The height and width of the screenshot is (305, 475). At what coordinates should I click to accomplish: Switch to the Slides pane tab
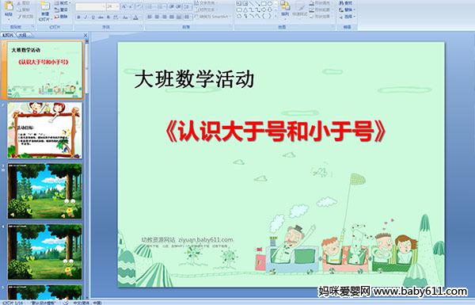8,35
